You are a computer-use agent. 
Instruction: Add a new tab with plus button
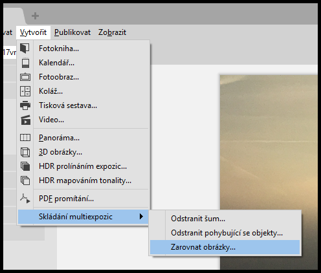pyautogui.click(x=35, y=16)
